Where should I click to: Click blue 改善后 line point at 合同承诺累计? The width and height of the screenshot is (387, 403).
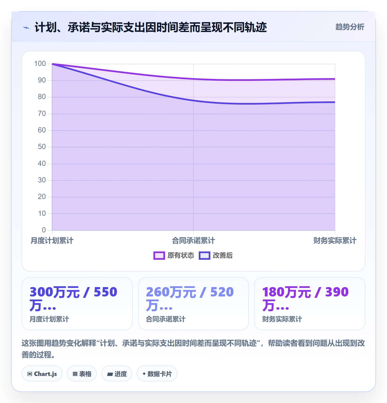click(193, 100)
